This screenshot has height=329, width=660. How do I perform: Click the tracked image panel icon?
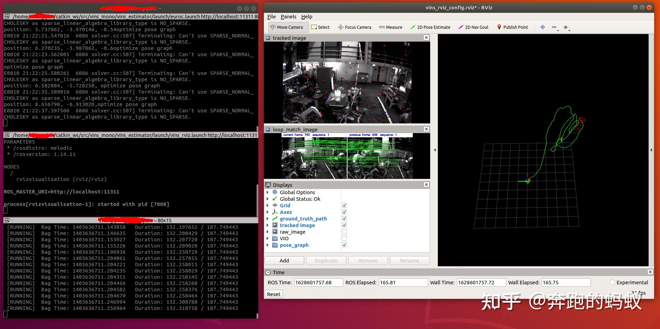(268, 38)
